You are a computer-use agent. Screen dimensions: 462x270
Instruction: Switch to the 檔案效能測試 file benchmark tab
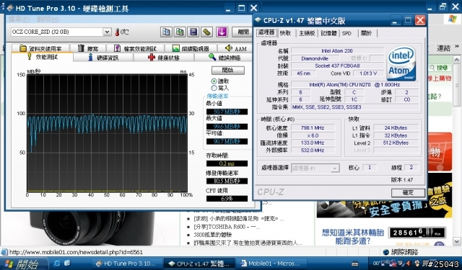[x=136, y=48]
